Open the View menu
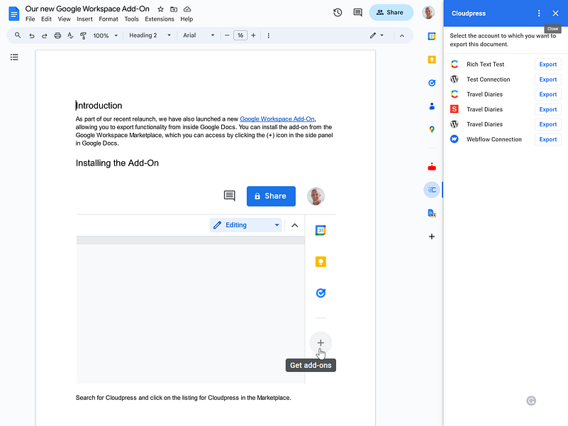The image size is (568, 426). pos(64,19)
